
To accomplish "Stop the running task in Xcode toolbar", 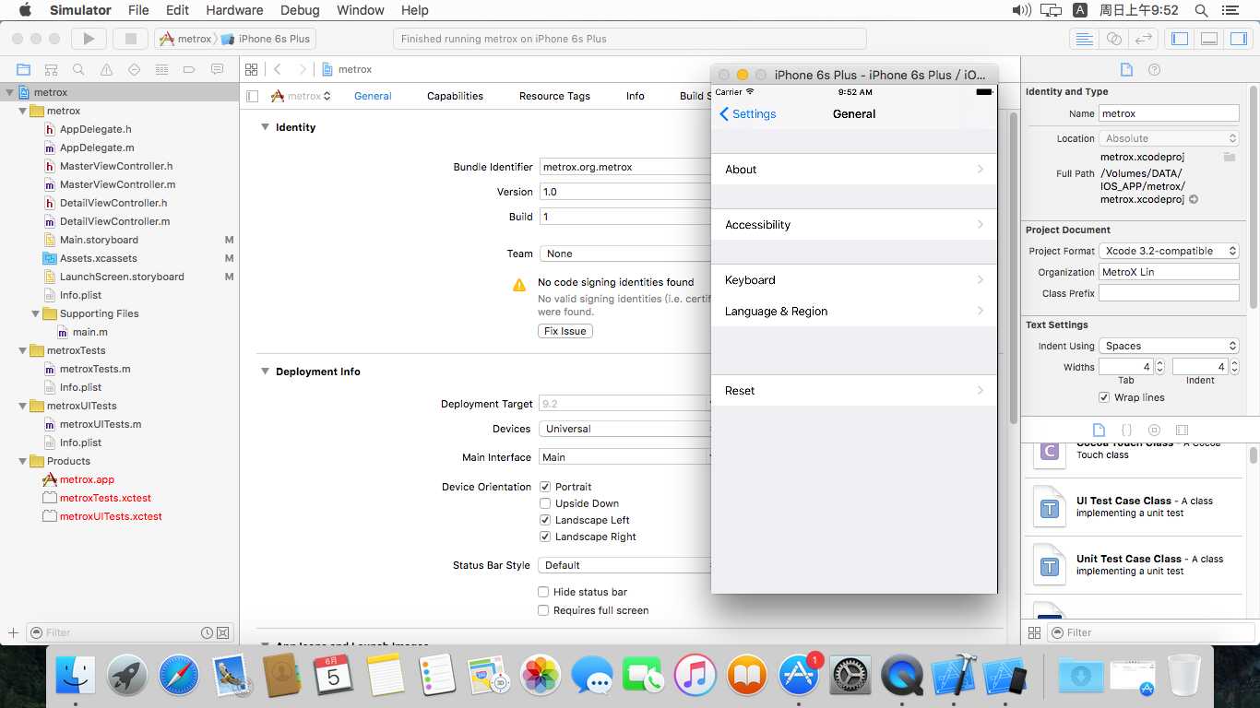I will [131, 39].
